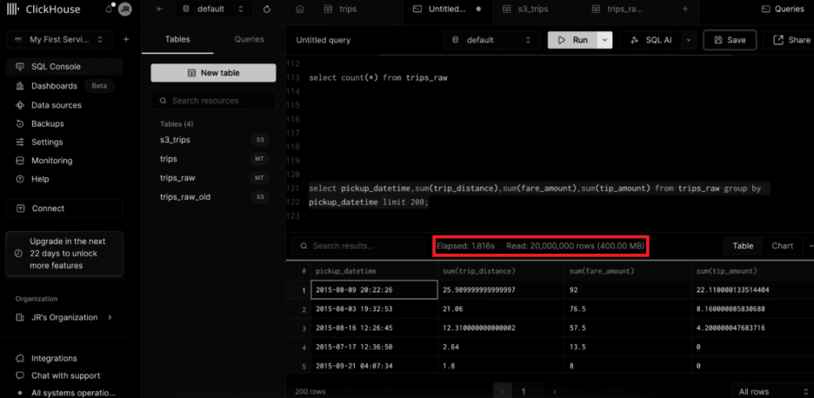Viewport: 814px width, 398px height.
Task: Select cell 2015-08-03 19:32:53
Action: [x=374, y=308]
